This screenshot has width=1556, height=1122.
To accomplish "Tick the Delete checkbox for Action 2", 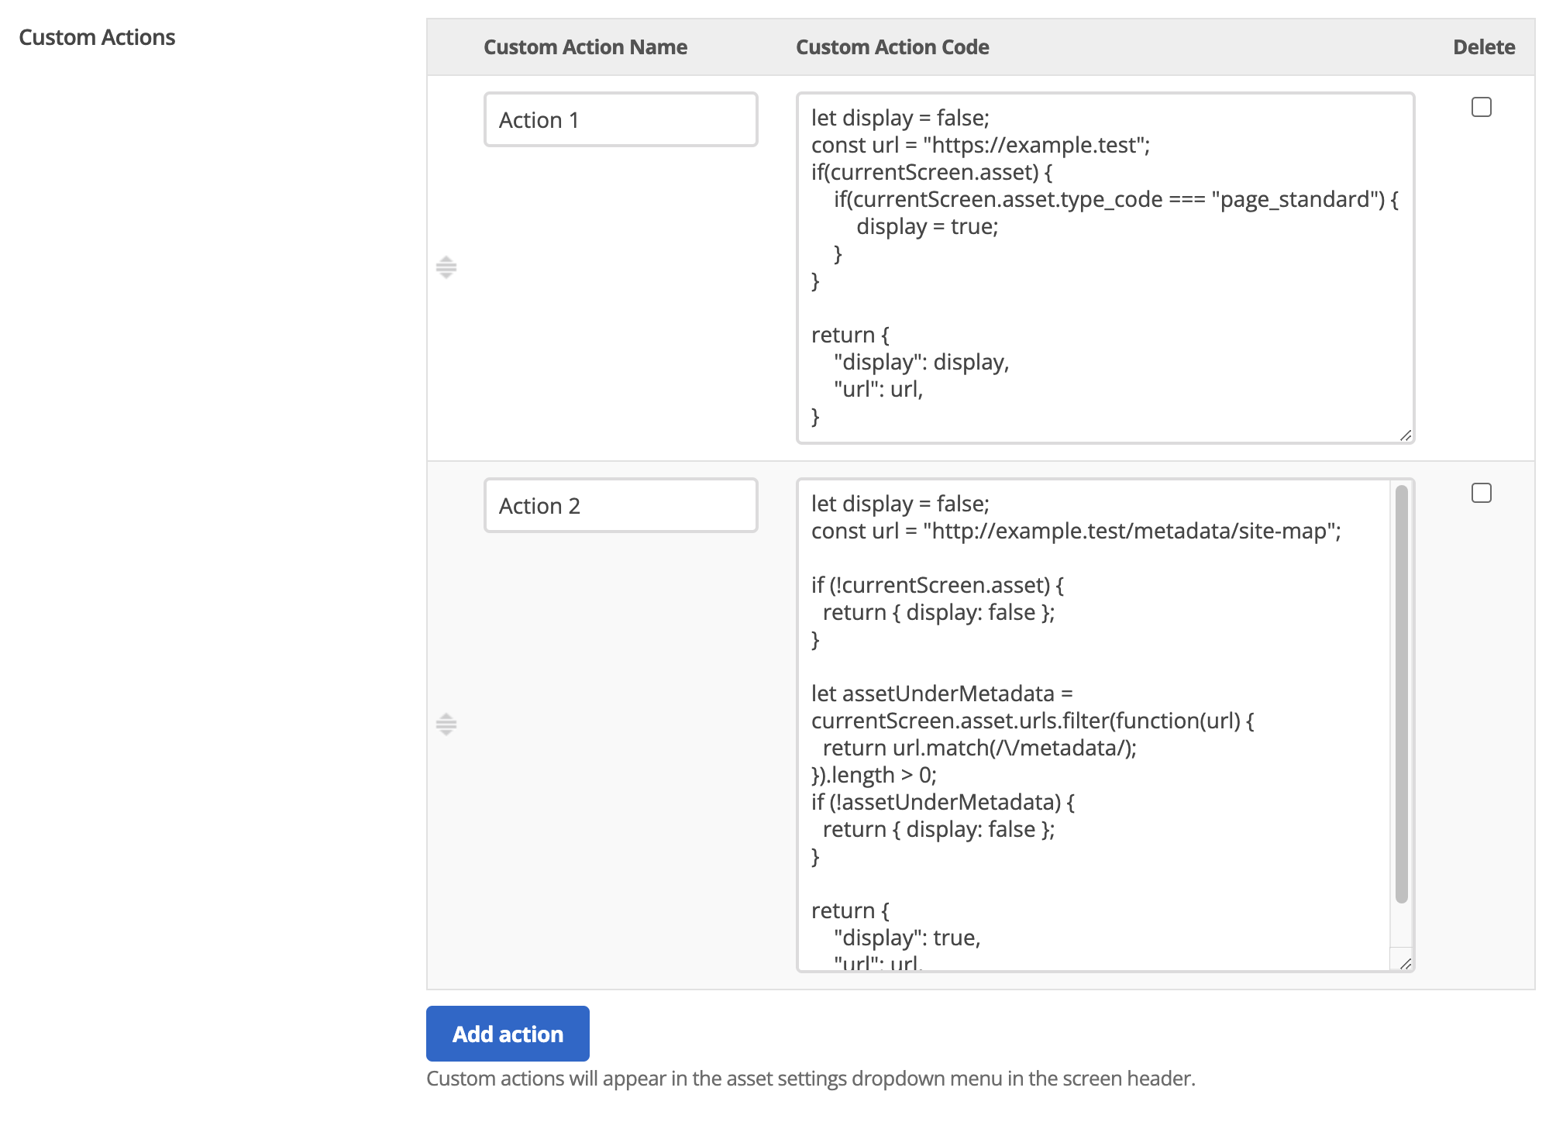I will (1481, 493).
